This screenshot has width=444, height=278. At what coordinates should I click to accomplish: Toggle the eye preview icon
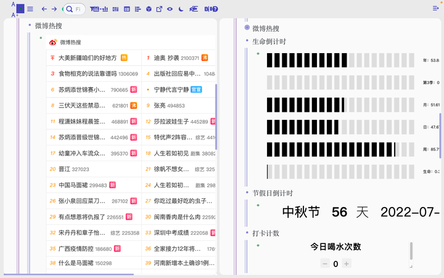[x=170, y=9]
